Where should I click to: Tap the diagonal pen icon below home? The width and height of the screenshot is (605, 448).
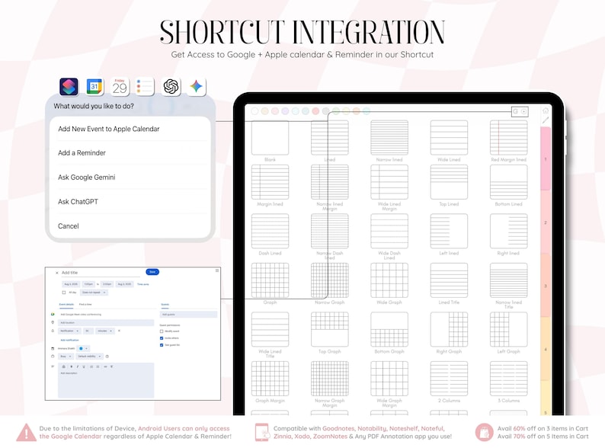click(546, 120)
